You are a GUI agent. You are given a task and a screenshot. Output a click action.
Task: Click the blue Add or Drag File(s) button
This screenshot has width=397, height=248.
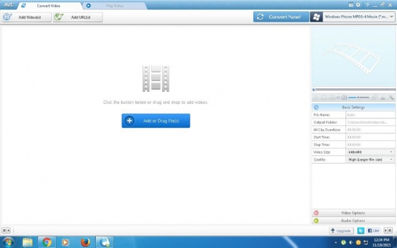point(156,121)
